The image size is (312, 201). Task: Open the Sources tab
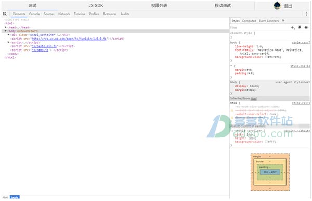pos(49,14)
